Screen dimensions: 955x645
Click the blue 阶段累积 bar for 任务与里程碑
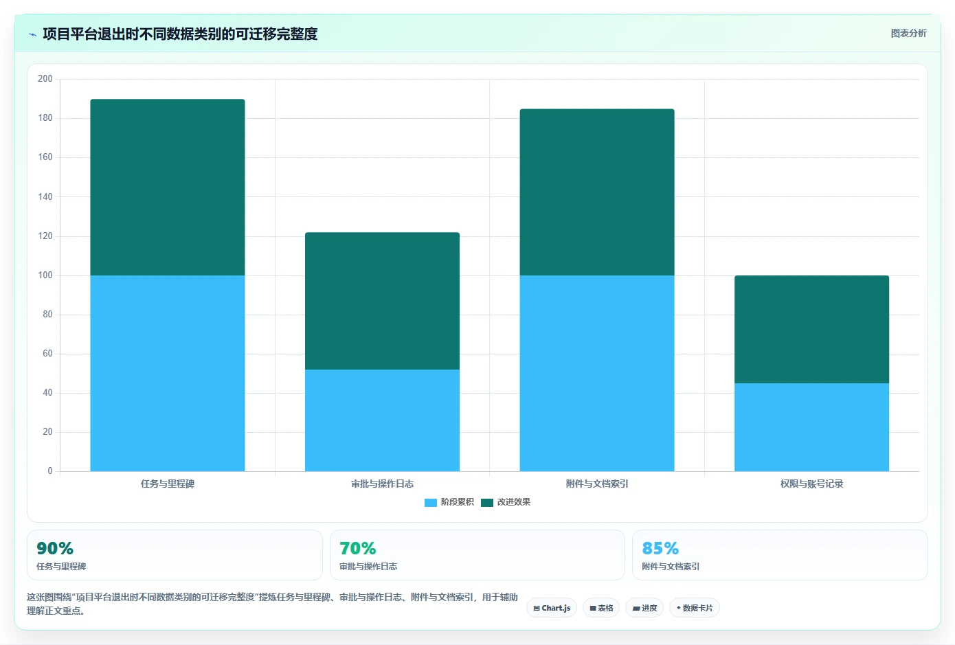pos(168,373)
